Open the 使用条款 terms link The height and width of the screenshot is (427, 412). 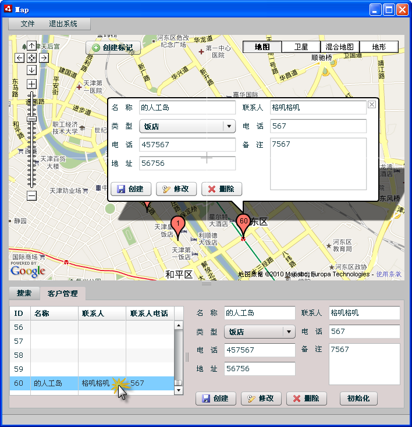(x=389, y=274)
